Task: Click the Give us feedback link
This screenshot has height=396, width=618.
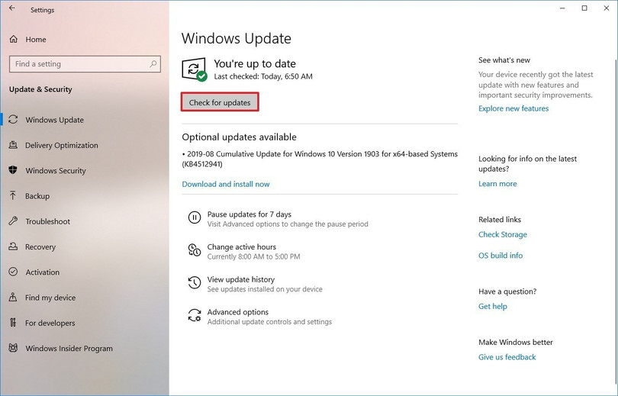Action: click(507, 357)
